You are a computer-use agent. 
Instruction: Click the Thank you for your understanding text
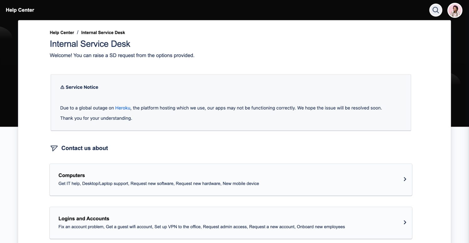(x=96, y=118)
